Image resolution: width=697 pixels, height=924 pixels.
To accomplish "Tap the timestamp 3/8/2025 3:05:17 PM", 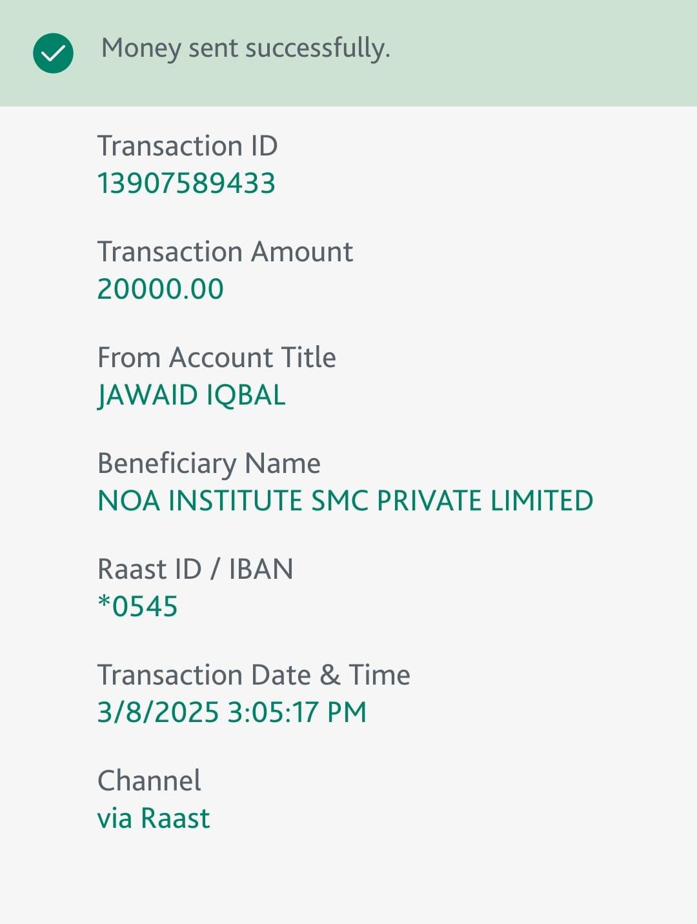I will (232, 712).
